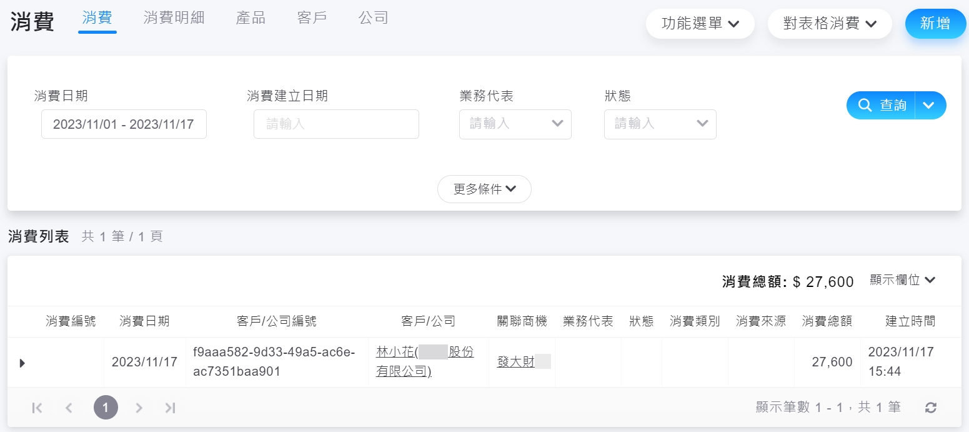Open the 業務代表 dropdown
The height and width of the screenshot is (432, 969).
click(515, 124)
